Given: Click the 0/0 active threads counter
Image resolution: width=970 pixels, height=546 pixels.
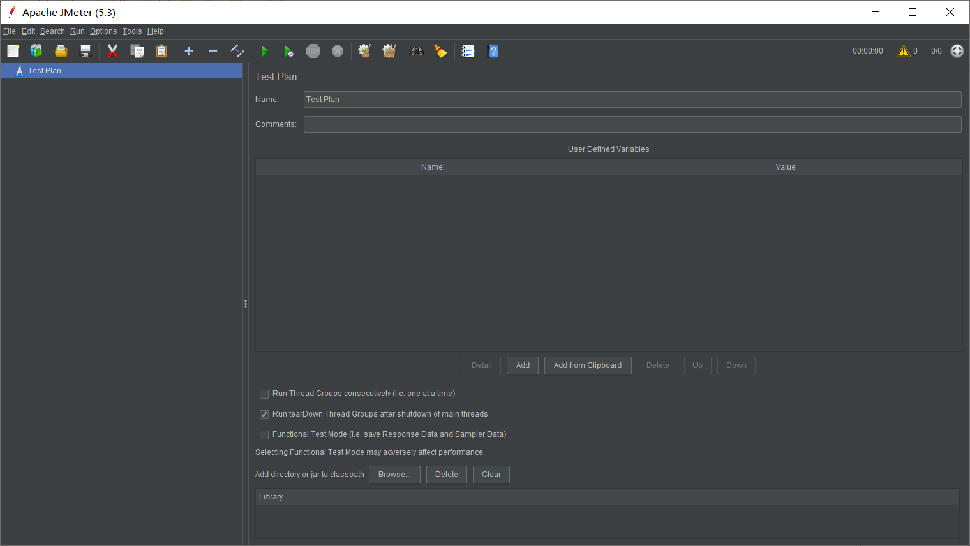Looking at the screenshot, I should pyautogui.click(x=936, y=51).
